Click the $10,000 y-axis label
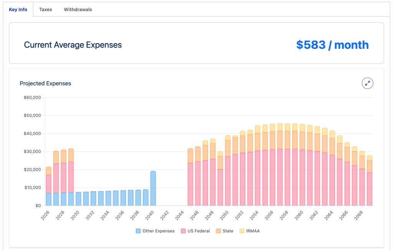 [32, 187]
